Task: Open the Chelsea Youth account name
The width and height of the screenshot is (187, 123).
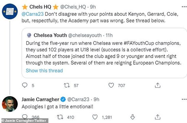Action: pyautogui.click(x=49, y=35)
